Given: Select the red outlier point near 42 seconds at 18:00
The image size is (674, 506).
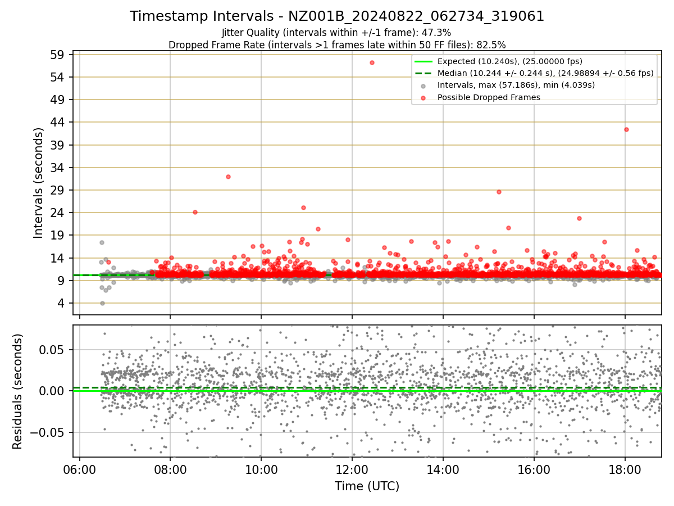Looking at the screenshot, I should (626, 129).
